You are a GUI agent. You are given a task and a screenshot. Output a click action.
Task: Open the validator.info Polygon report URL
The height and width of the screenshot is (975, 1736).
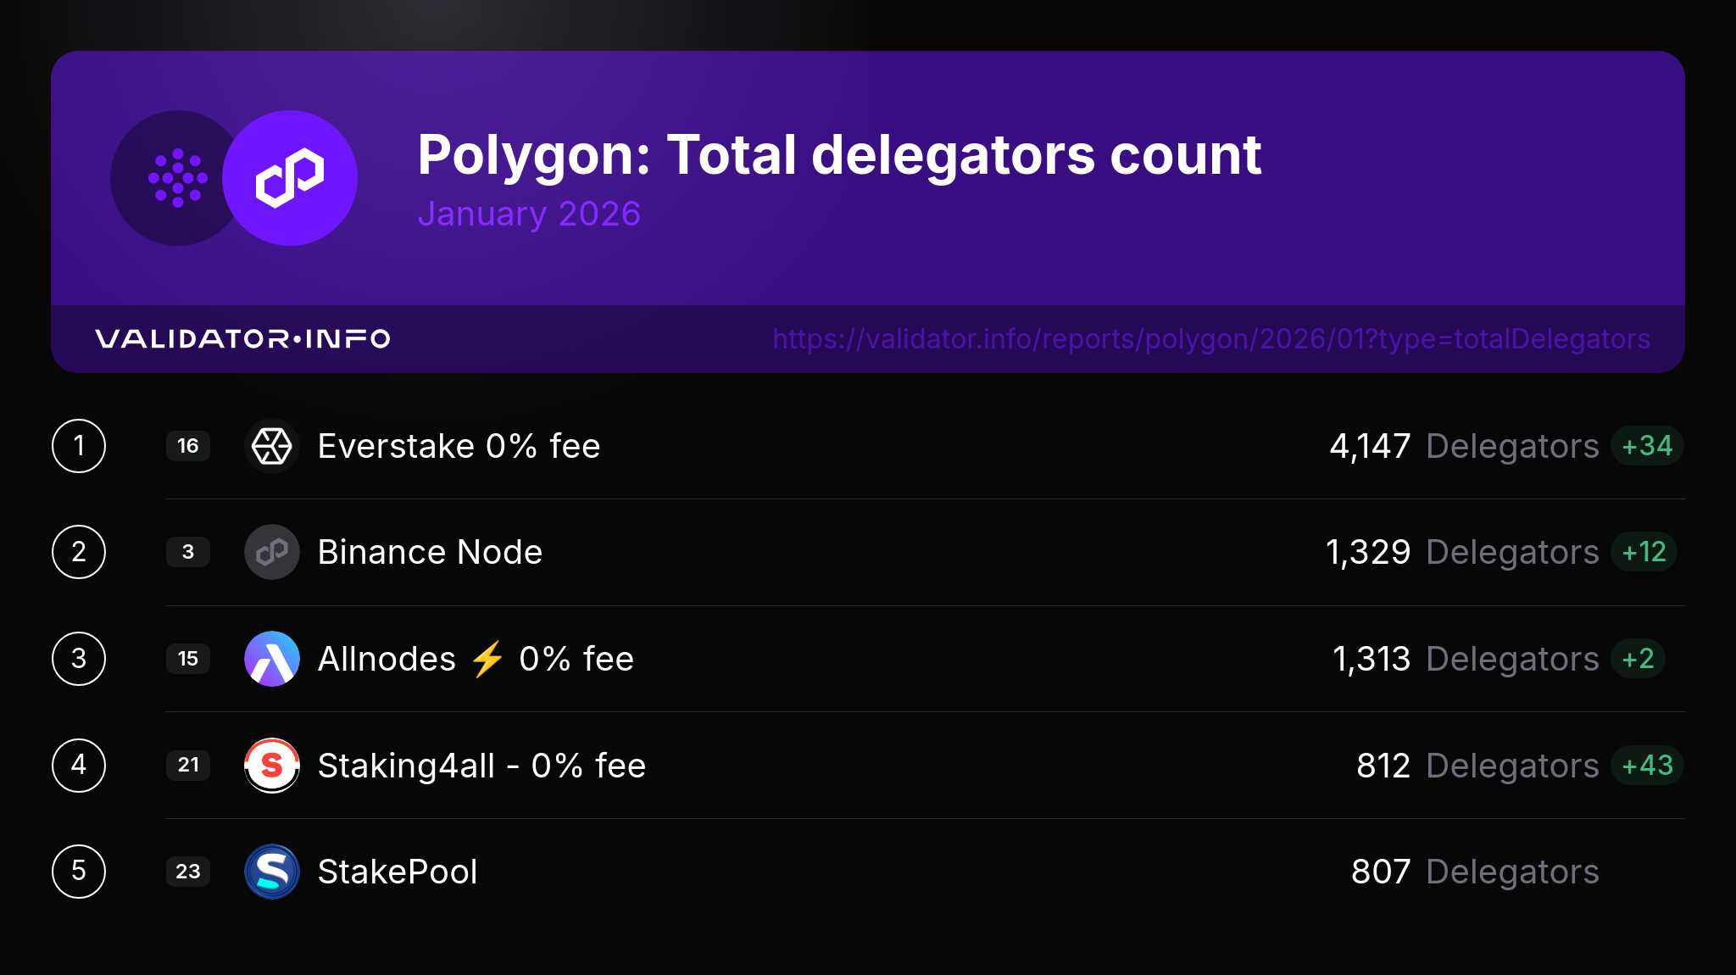click(1211, 339)
